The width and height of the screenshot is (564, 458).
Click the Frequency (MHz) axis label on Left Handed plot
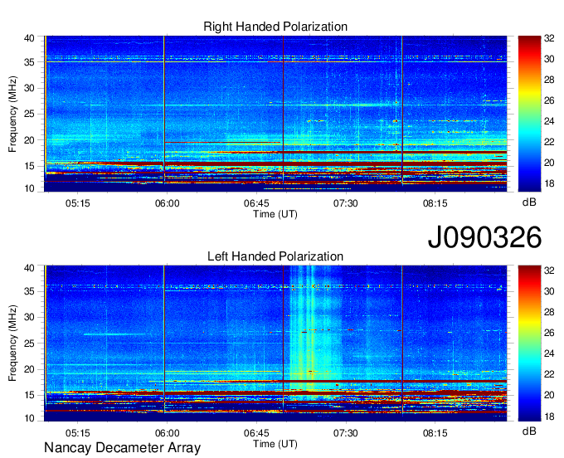pyautogui.click(x=12, y=343)
